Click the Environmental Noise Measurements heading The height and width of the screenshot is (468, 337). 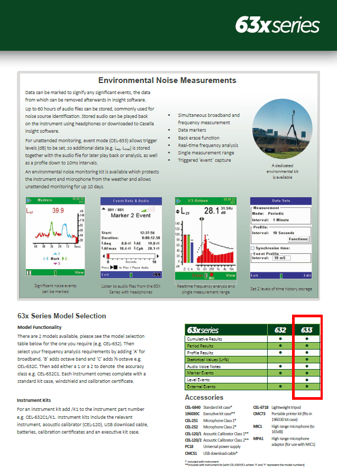[167, 80]
